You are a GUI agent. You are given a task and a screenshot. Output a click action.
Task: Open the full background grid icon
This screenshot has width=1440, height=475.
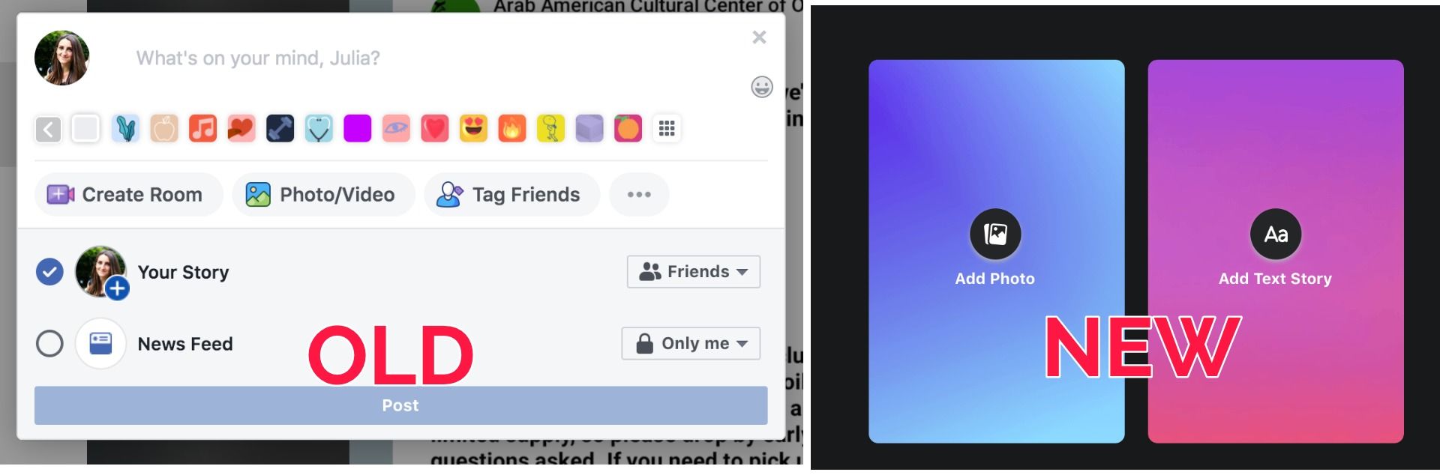(667, 129)
